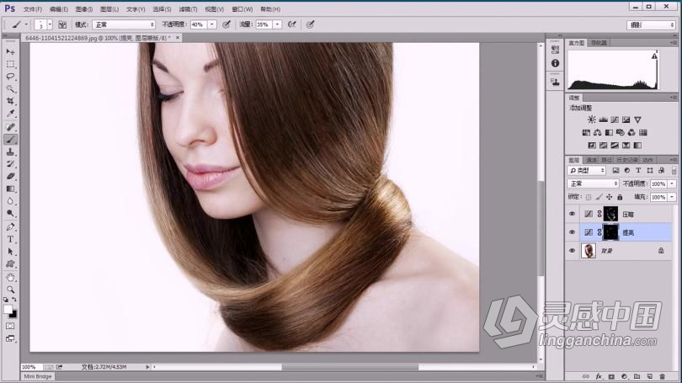Toggle lock all padlock icon

[x=620, y=197]
